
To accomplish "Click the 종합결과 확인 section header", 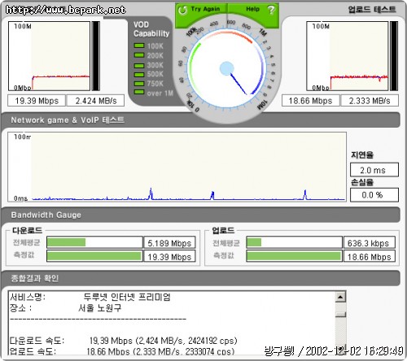I will click(200, 278).
